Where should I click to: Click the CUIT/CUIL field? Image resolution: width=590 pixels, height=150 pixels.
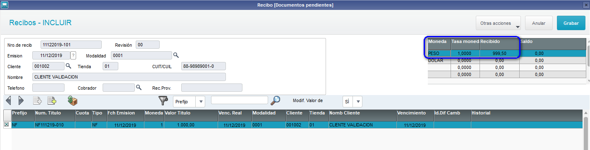click(x=204, y=66)
